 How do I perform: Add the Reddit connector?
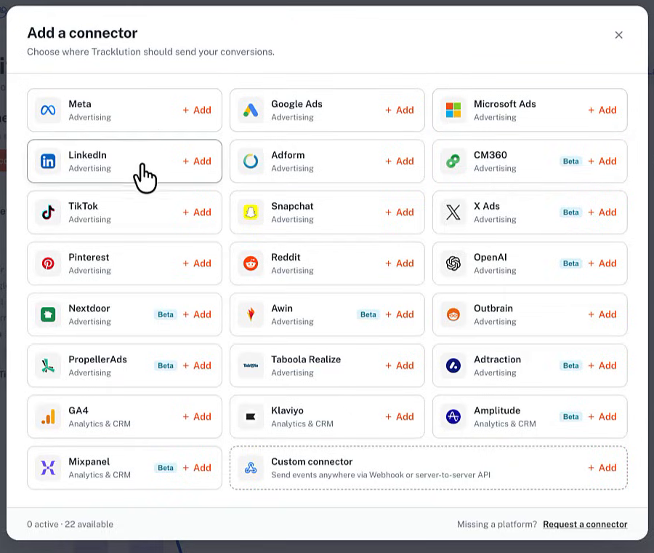click(x=400, y=263)
